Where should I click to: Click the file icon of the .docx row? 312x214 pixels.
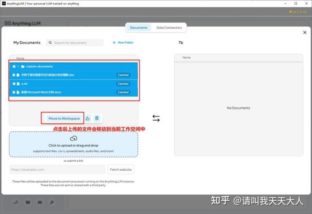(18, 92)
